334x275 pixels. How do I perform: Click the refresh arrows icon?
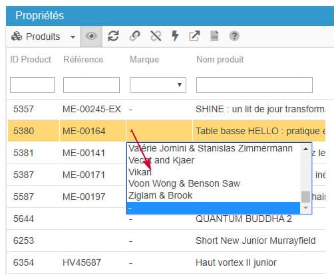click(x=113, y=36)
